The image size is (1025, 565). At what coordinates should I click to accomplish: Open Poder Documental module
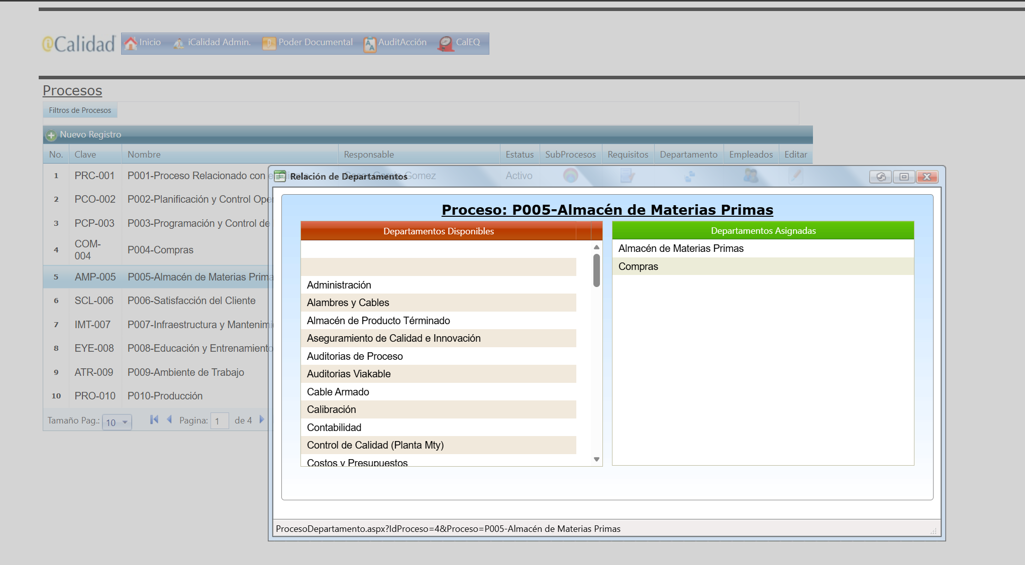307,43
